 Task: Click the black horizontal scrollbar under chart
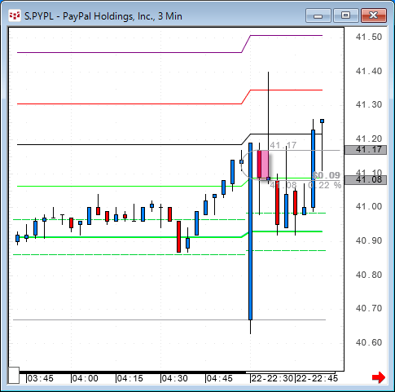[133, 372]
